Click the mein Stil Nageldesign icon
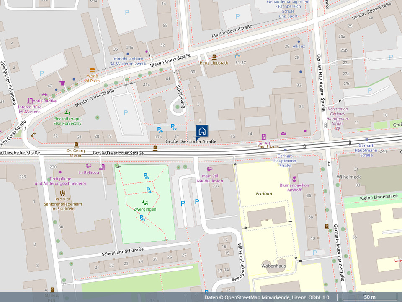 210,169
